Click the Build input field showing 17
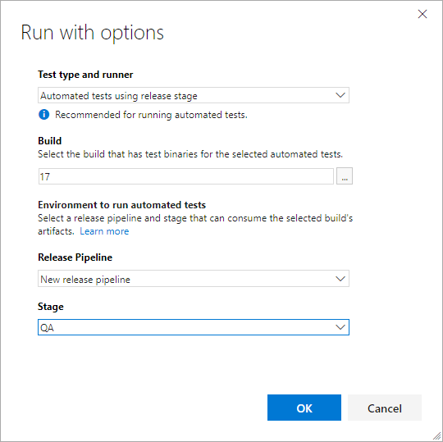Viewport: 443px width, 442px height. coord(186,176)
